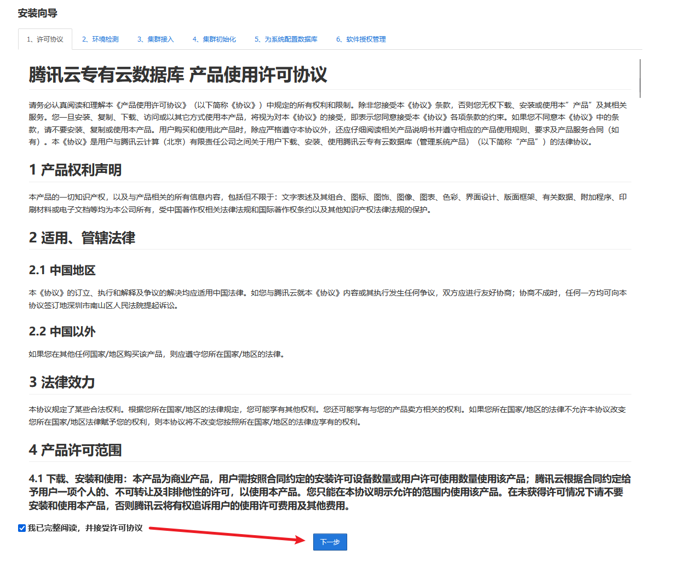The height and width of the screenshot is (562, 673).
Task: Click the 1 产品权利声明 heading
Action: tap(75, 170)
